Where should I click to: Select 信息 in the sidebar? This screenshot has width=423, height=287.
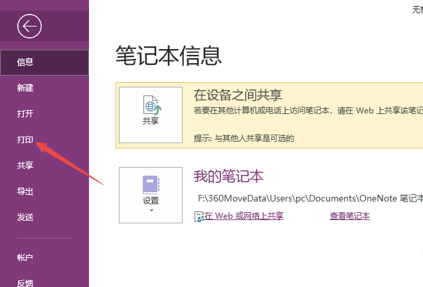pyautogui.click(x=44, y=62)
